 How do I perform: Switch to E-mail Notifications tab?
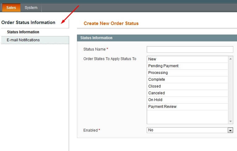tap(35, 40)
